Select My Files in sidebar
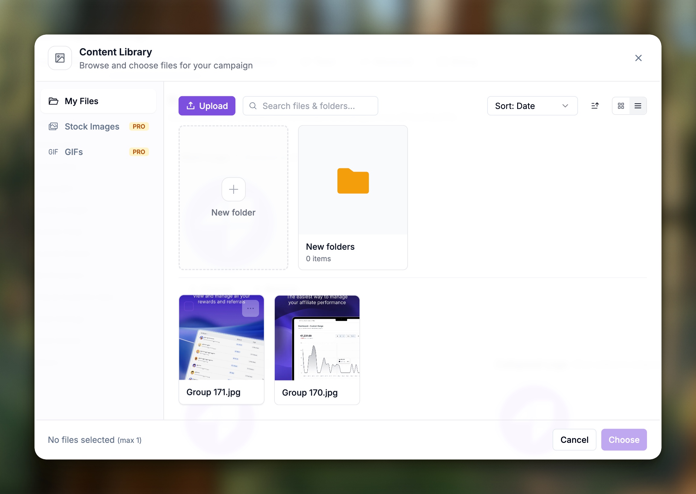 (98, 101)
